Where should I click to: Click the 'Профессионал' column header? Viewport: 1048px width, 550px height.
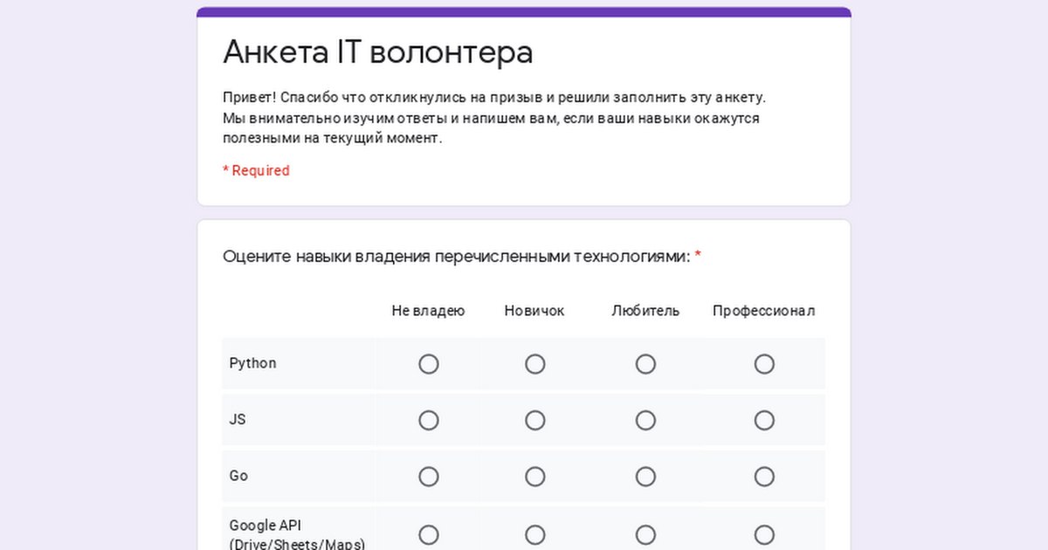coord(764,311)
